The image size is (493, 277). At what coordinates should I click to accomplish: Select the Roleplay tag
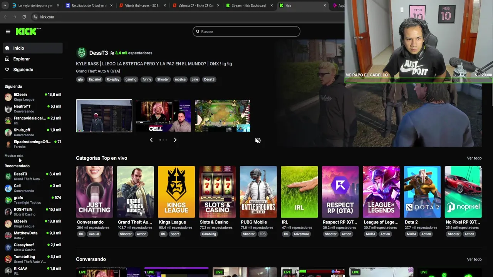(113, 79)
